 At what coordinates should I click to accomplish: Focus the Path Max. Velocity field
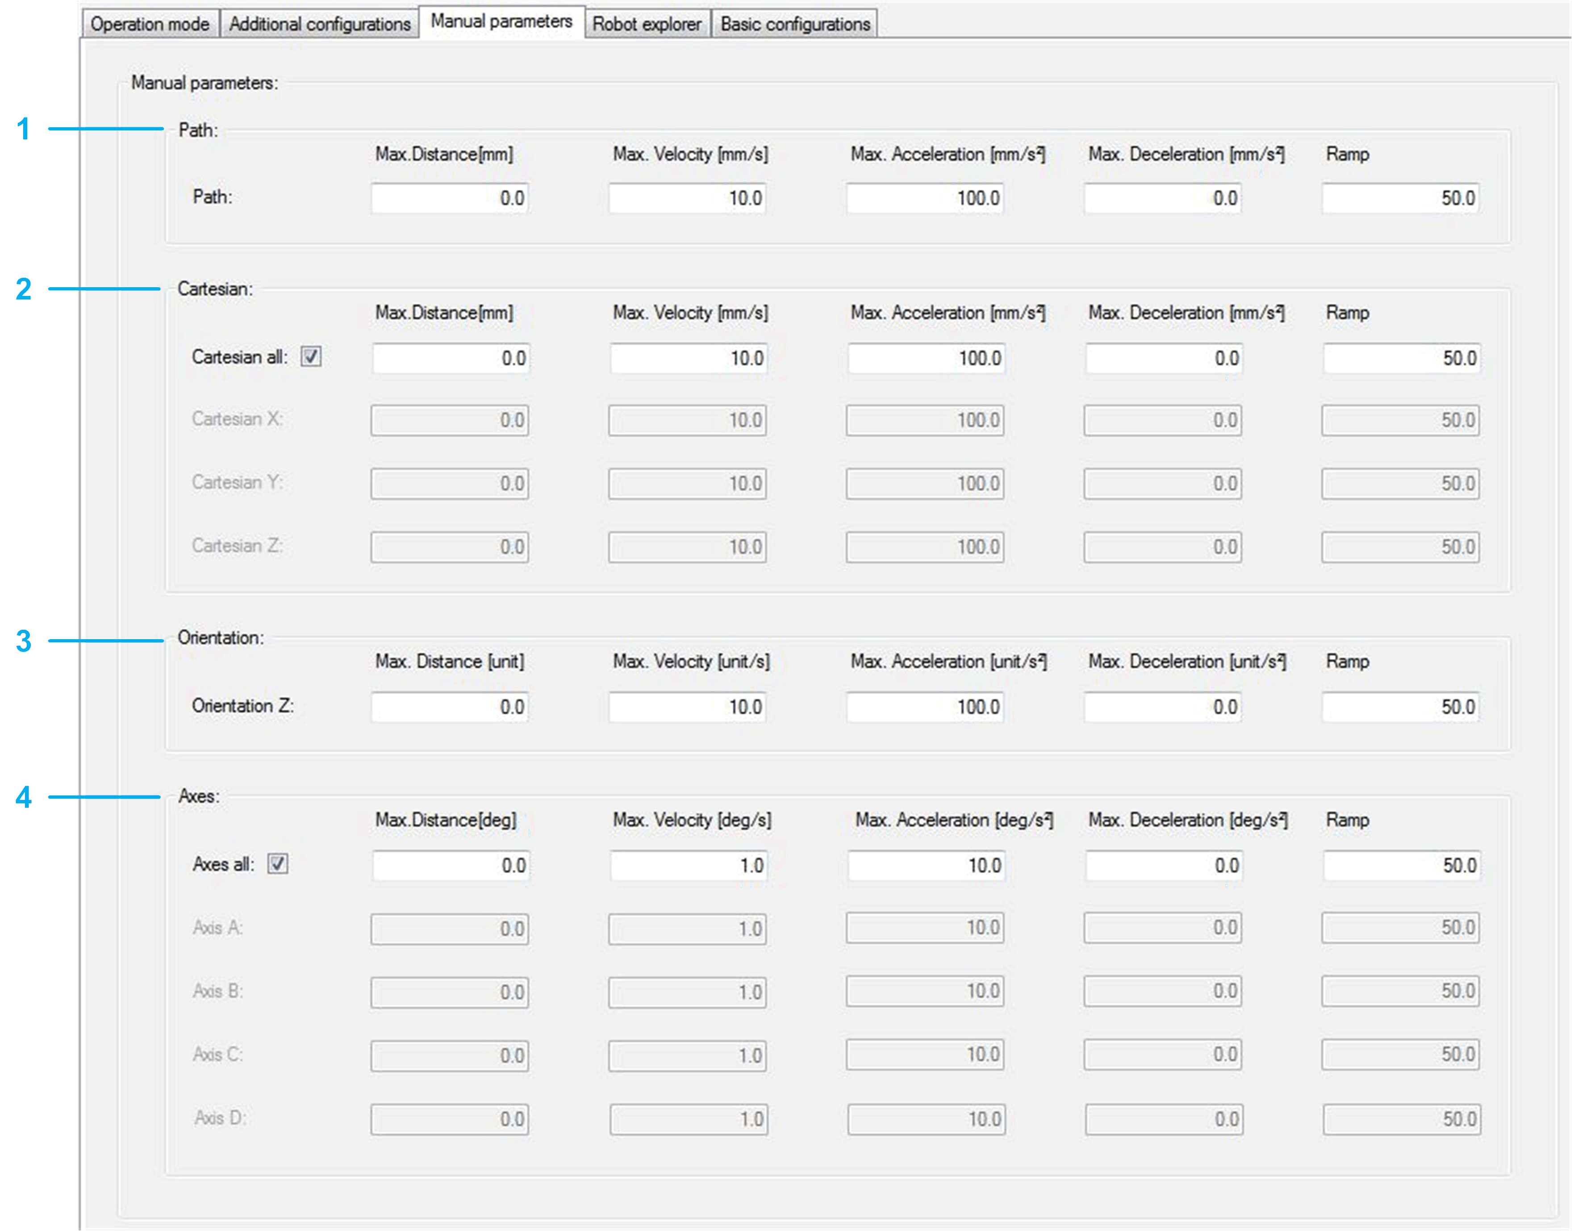(x=687, y=198)
